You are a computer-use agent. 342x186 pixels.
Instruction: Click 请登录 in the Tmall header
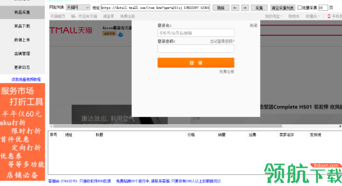pyautogui.click(x=109, y=16)
